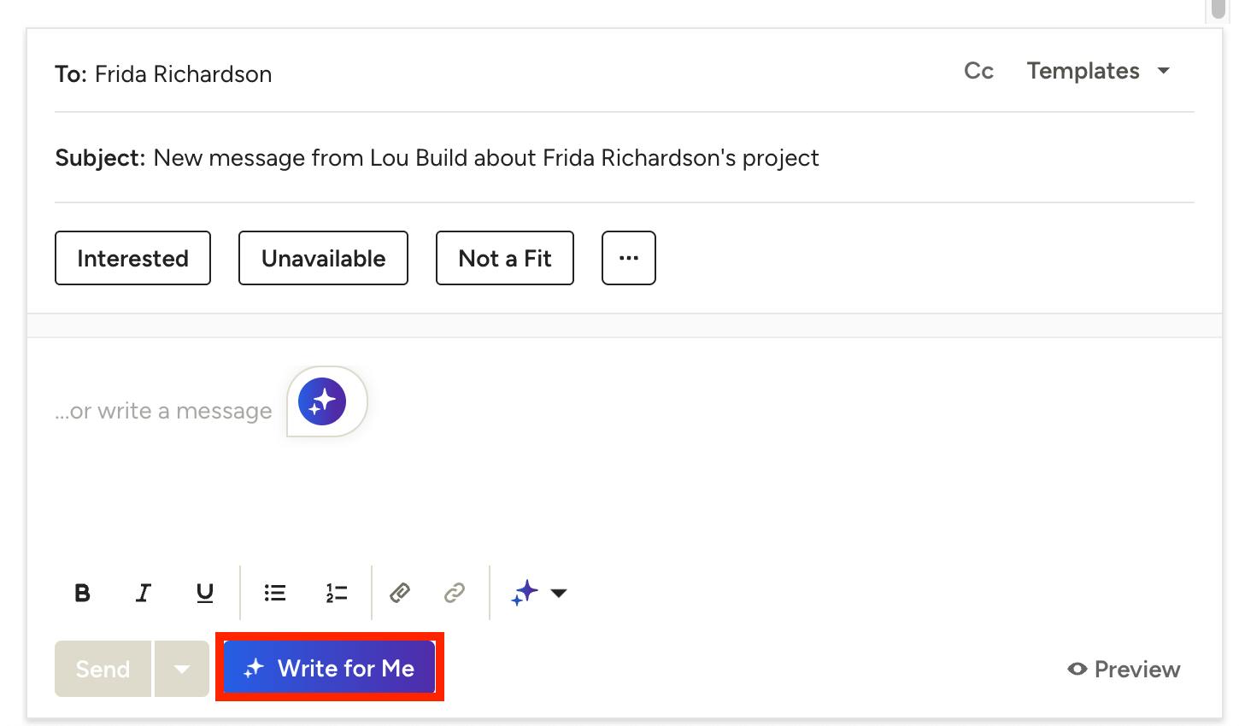Insert a bulleted list
This screenshot has width=1239, height=726.
(x=275, y=593)
